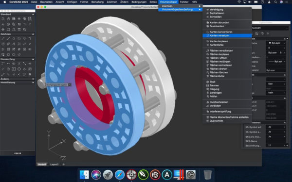The image size is (292, 182).
Task: Open the green pen app in dock
Action: point(143,175)
